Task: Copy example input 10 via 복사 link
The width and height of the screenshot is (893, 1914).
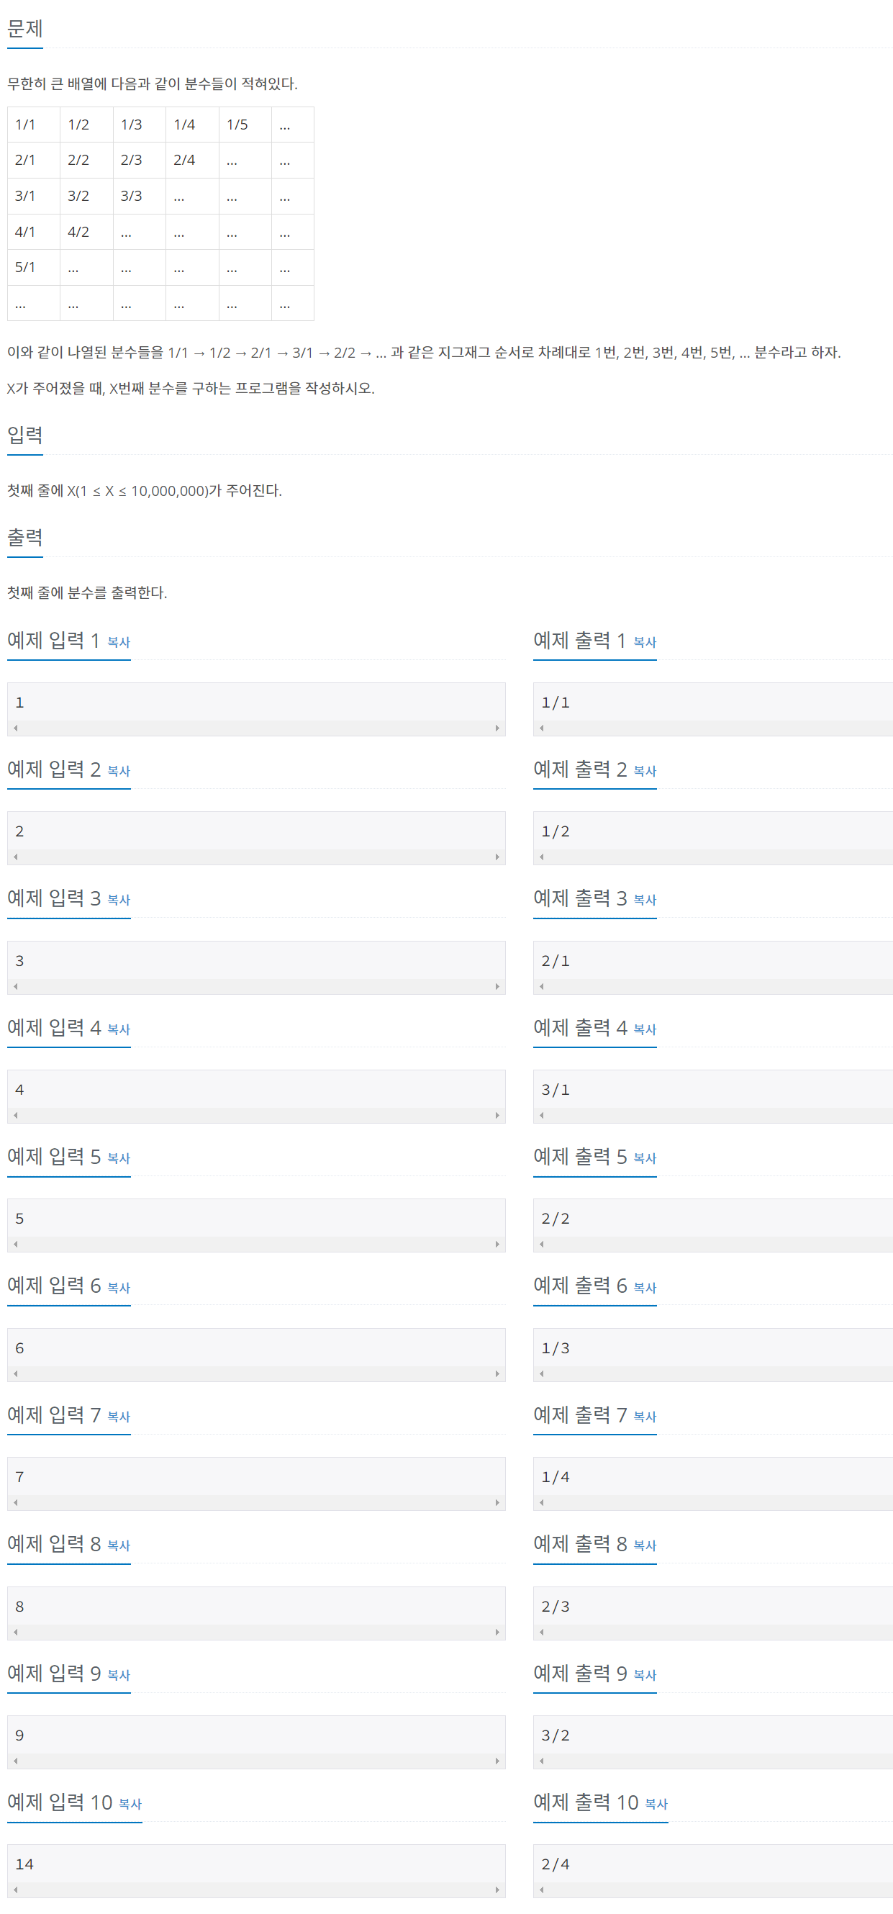Action: (x=130, y=1804)
